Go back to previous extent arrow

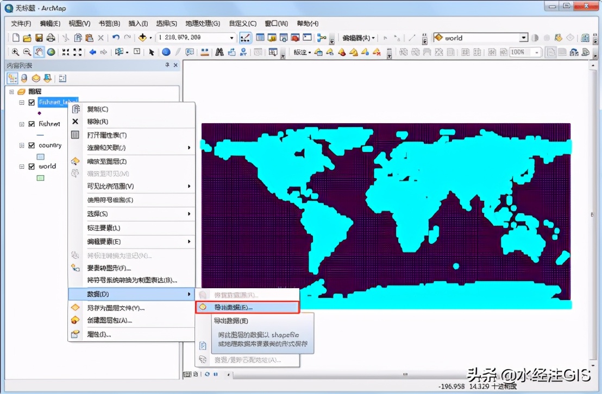click(92, 52)
